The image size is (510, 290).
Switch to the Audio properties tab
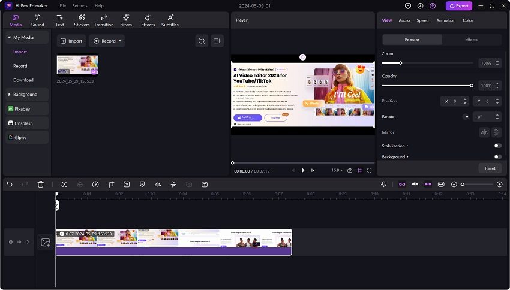click(x=404, y=20)
